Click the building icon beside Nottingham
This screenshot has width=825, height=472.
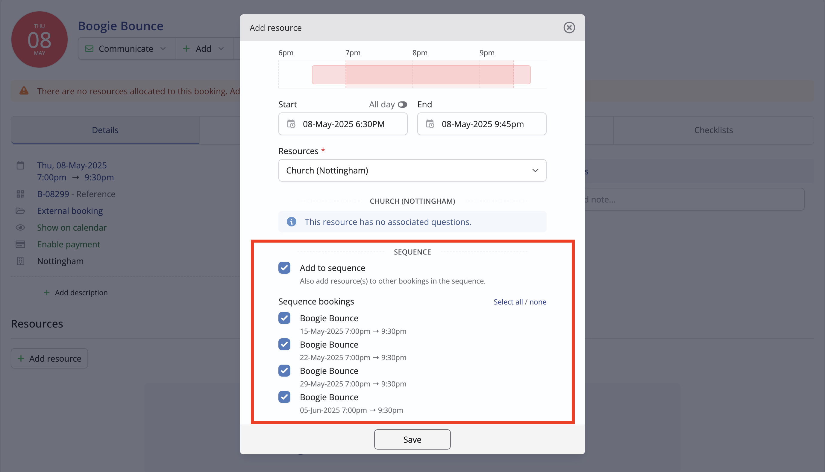click(20, 261)
